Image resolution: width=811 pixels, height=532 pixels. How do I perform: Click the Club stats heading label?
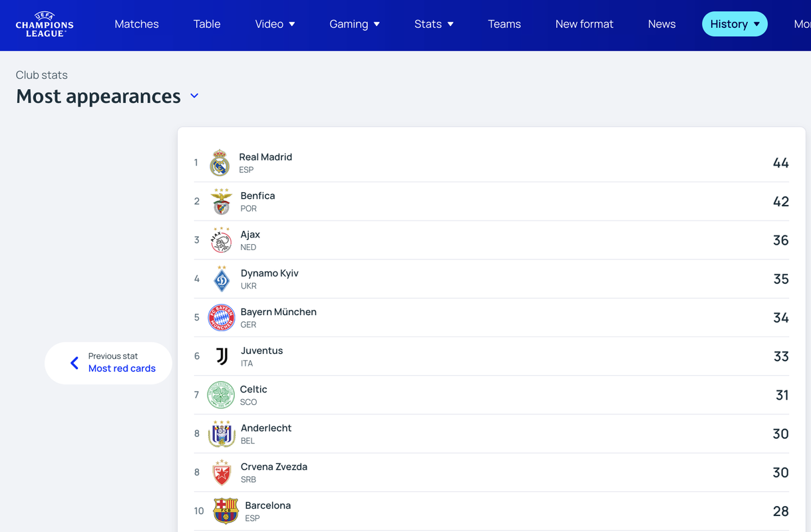coord(42,75)
